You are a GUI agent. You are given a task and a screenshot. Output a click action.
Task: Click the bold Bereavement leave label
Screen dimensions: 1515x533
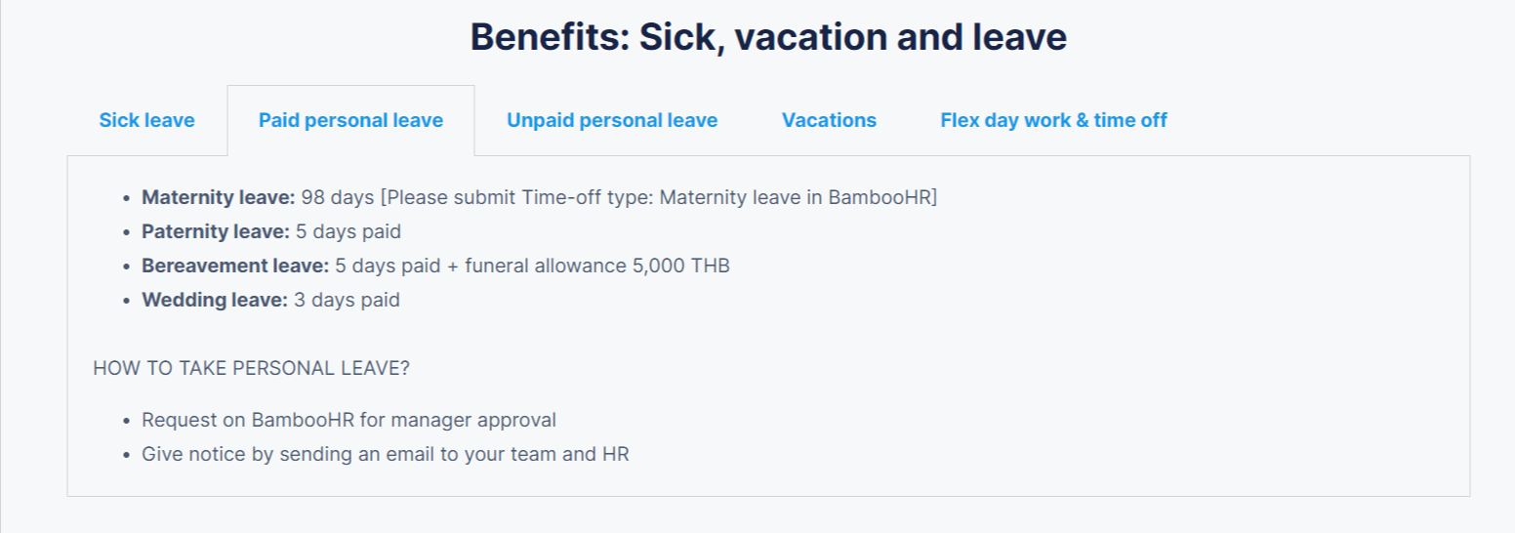tap(235, 266)
